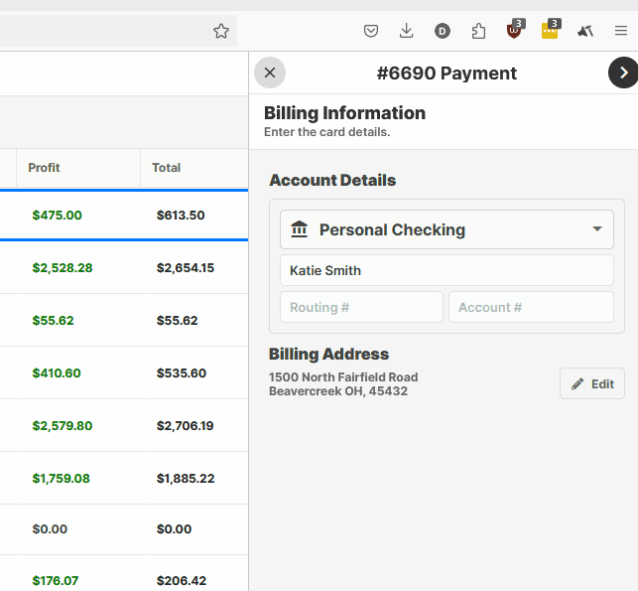Screen dimensions: 638x591
Task: Click the Account Details heading
Action: [x=332, y=180]
